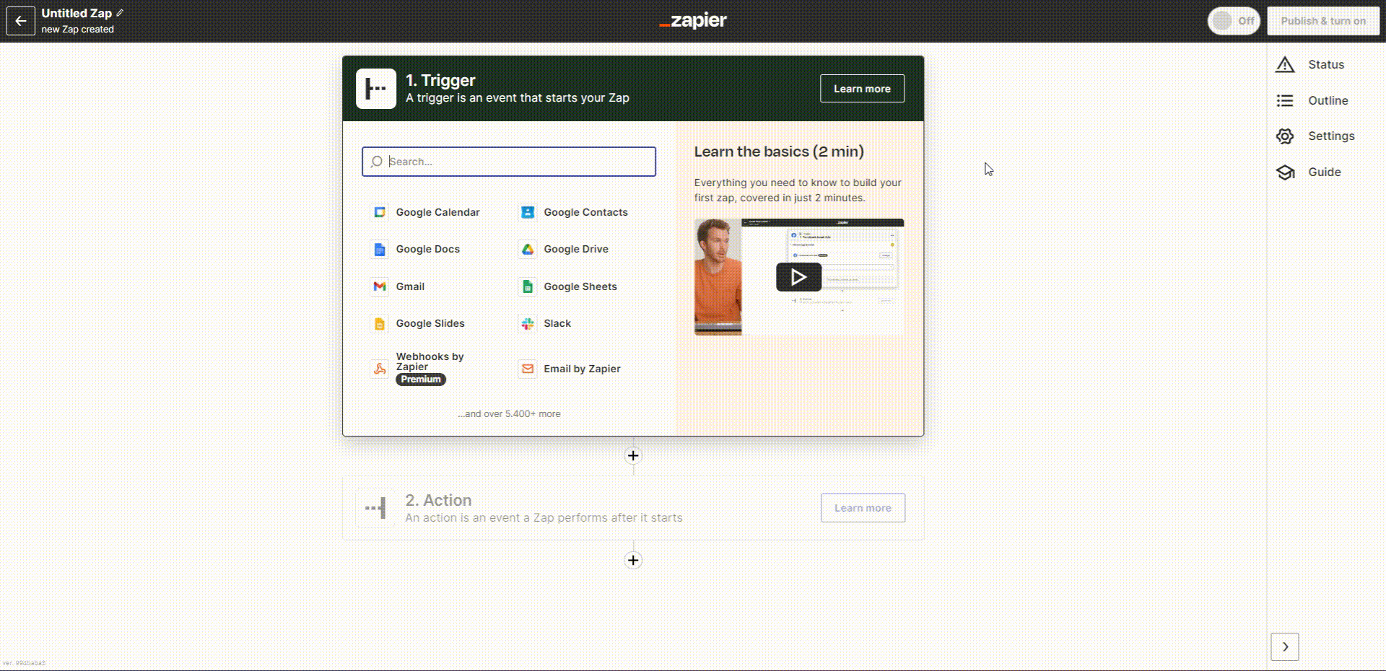Select Email by Zapier label
1386x671 pixels.
(582, 369)
